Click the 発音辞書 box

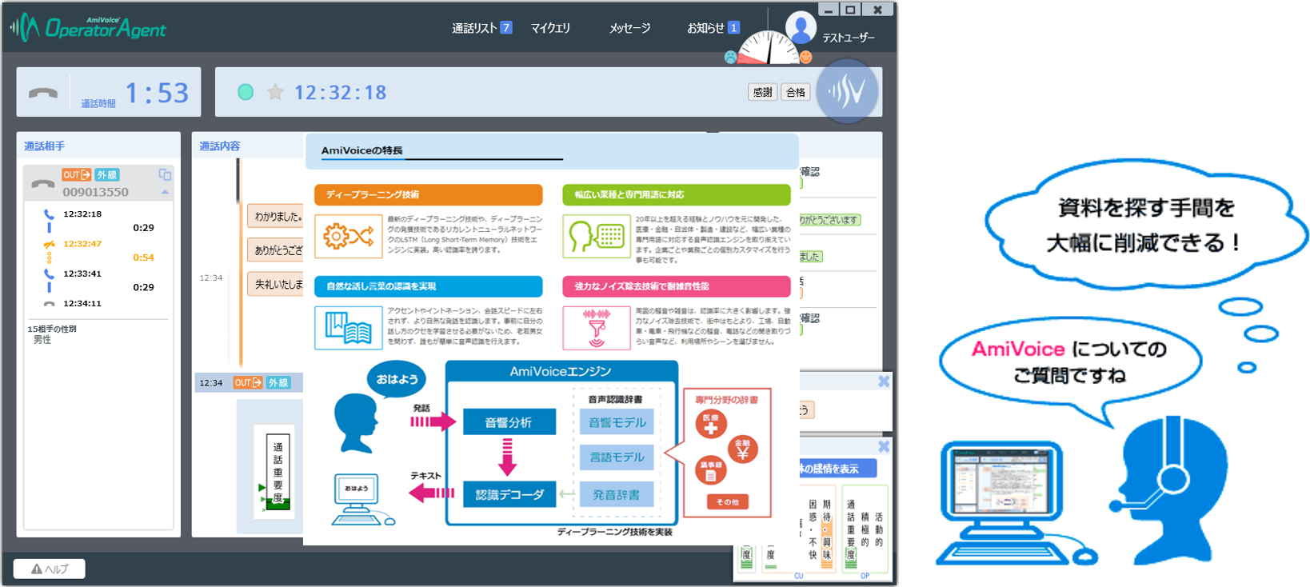pos(617,495)
